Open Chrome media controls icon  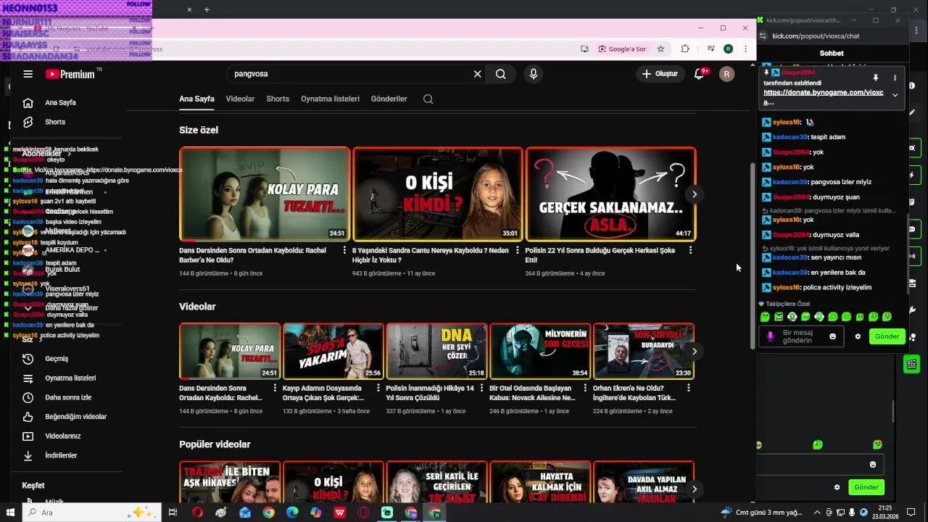[711, 49]
